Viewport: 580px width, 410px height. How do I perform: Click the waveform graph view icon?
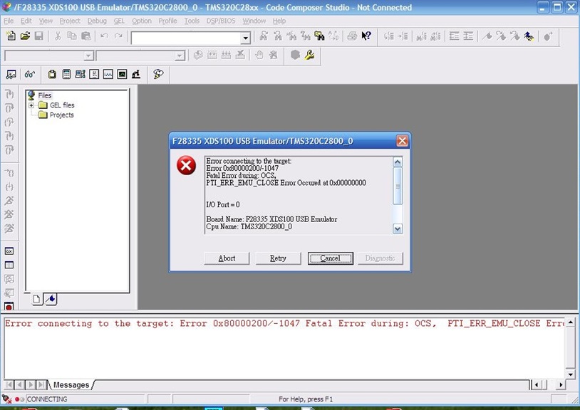(x=108, y=74)
